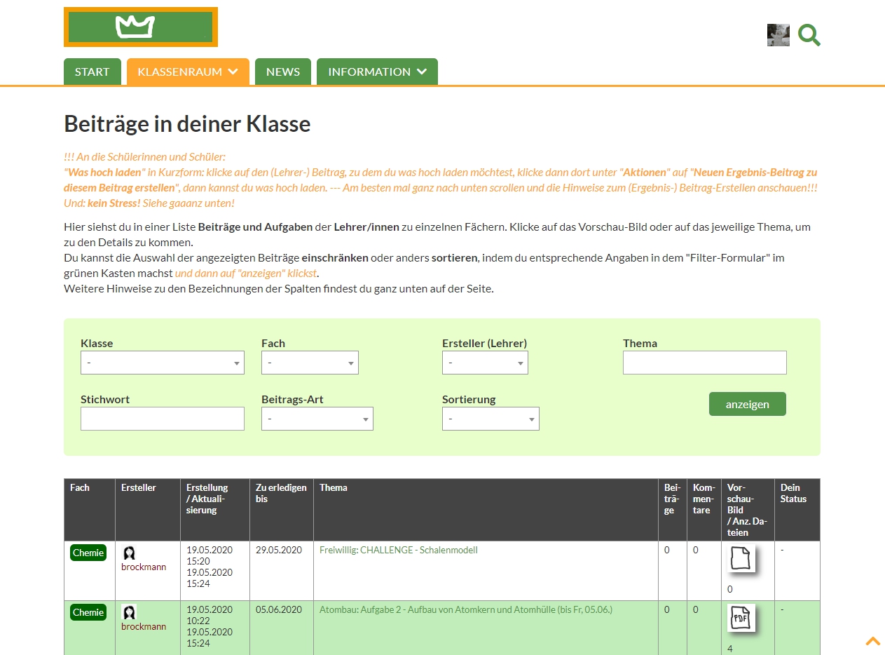This screenshot has width=885, height=655.
Task: Open Freiwillig: CHALLENGE - Schalenmodell link
Action: pyautogui.click(x=398, y=551)
